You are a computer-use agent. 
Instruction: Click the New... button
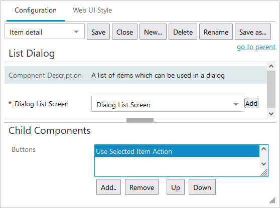coord(153,32)
